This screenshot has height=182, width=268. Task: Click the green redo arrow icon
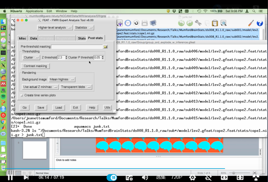coord(190,23)
